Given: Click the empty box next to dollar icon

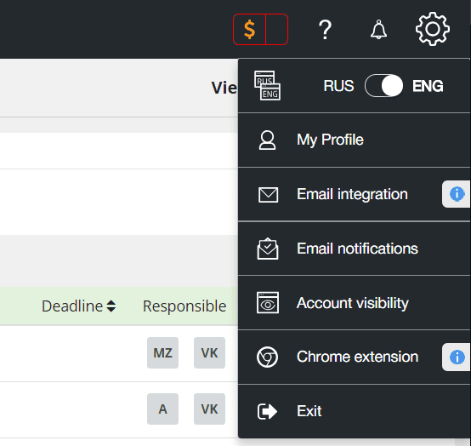Looking at the screenshot, I should pyautogui.click(x=277, y=30).
